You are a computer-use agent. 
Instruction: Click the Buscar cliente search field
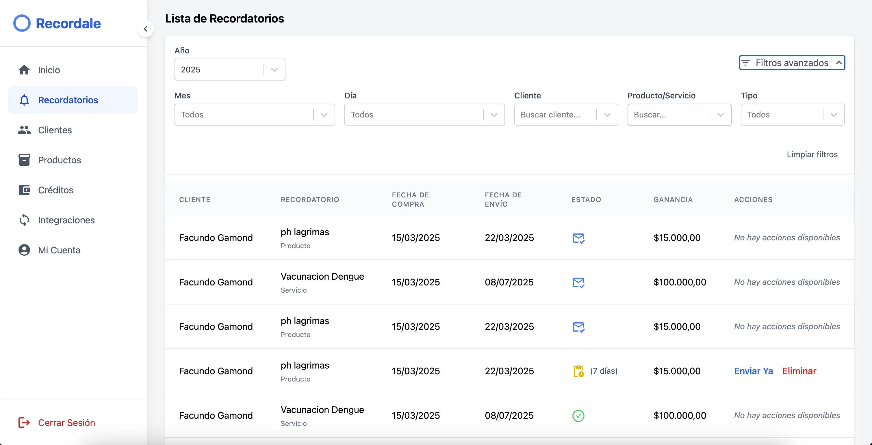pyautogui.click(x=555, y=115)
